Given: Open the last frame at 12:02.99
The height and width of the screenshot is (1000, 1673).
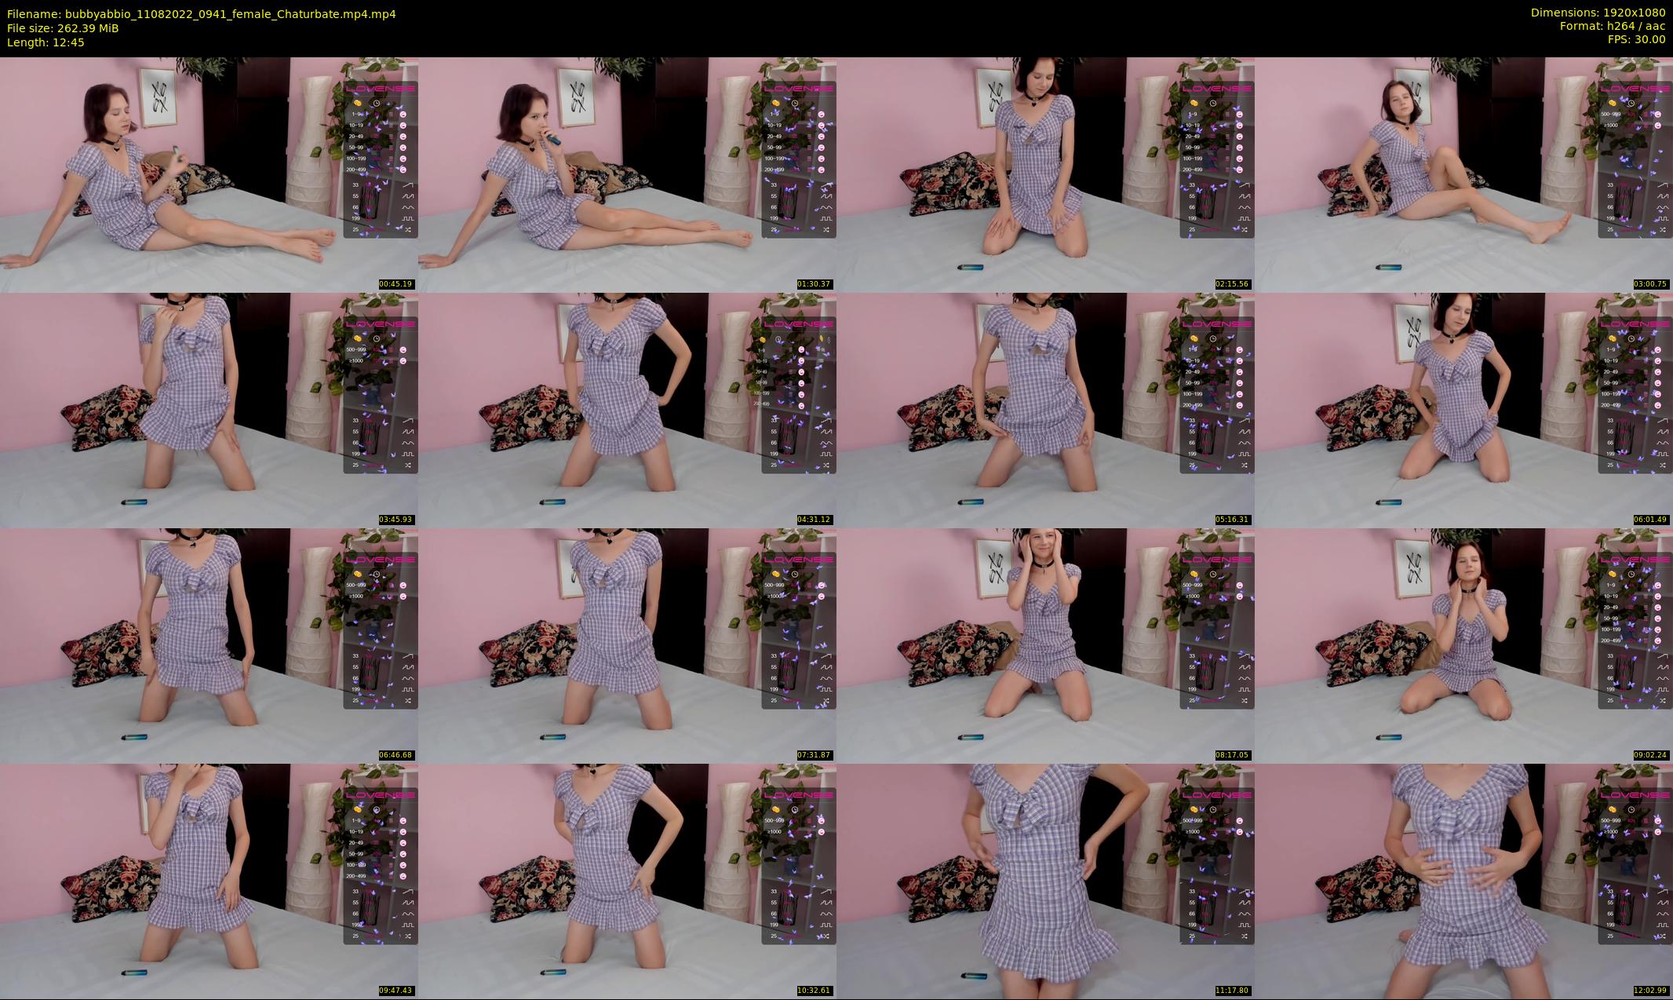Looking at the screenshot, I should 1463,881.
